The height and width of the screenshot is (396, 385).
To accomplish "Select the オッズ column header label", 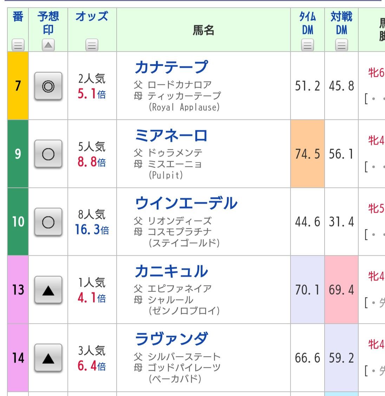I will (92, 16).
